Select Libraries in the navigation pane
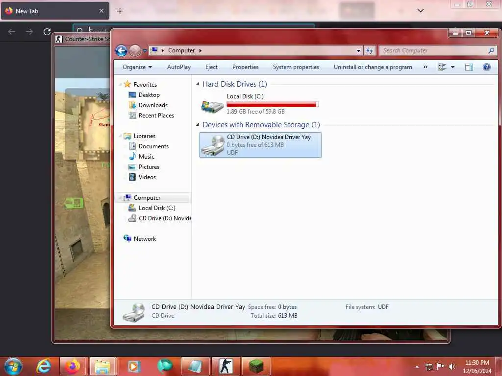The image size is (502, 376). [x=145, y=136]
